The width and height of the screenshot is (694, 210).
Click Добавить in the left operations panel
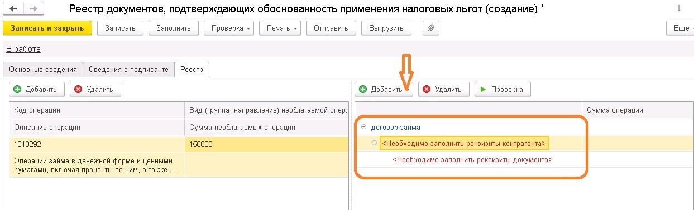tap(37, 89)
